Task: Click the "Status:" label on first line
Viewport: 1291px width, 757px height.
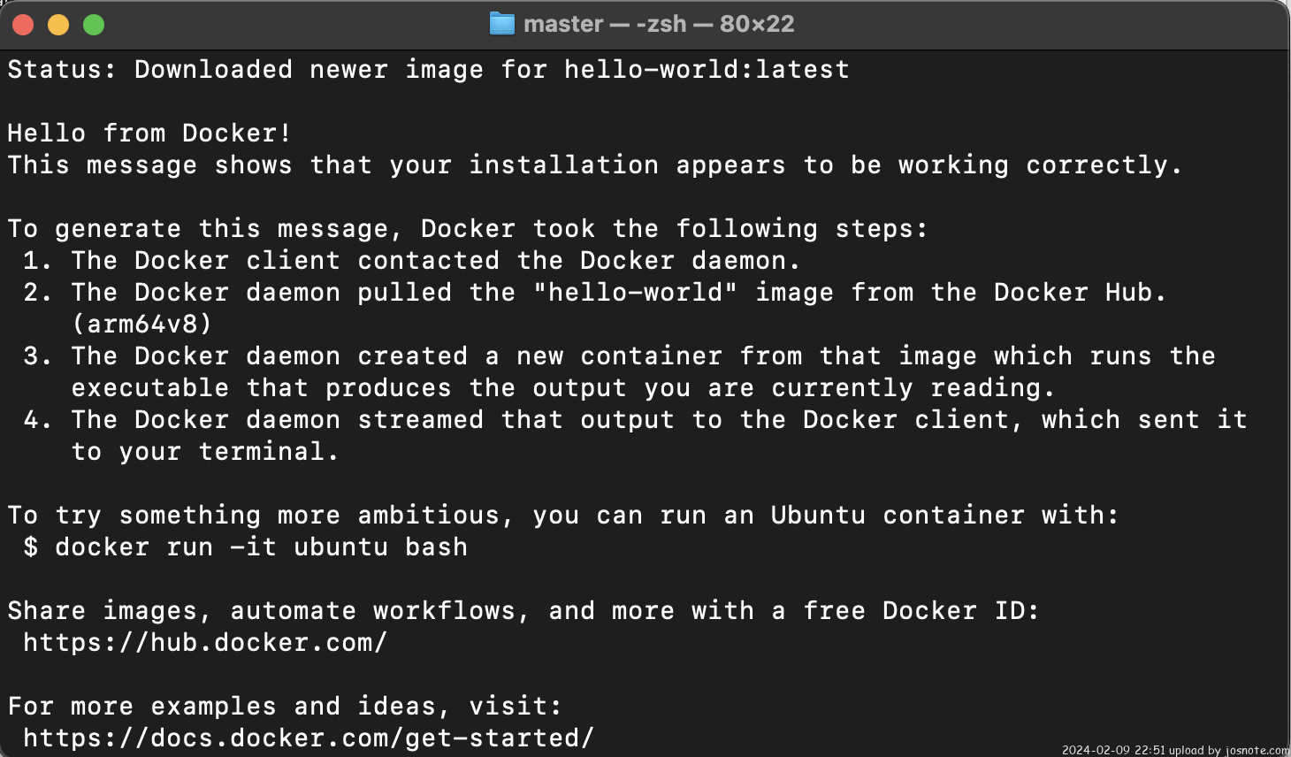Action: (62, 70)
